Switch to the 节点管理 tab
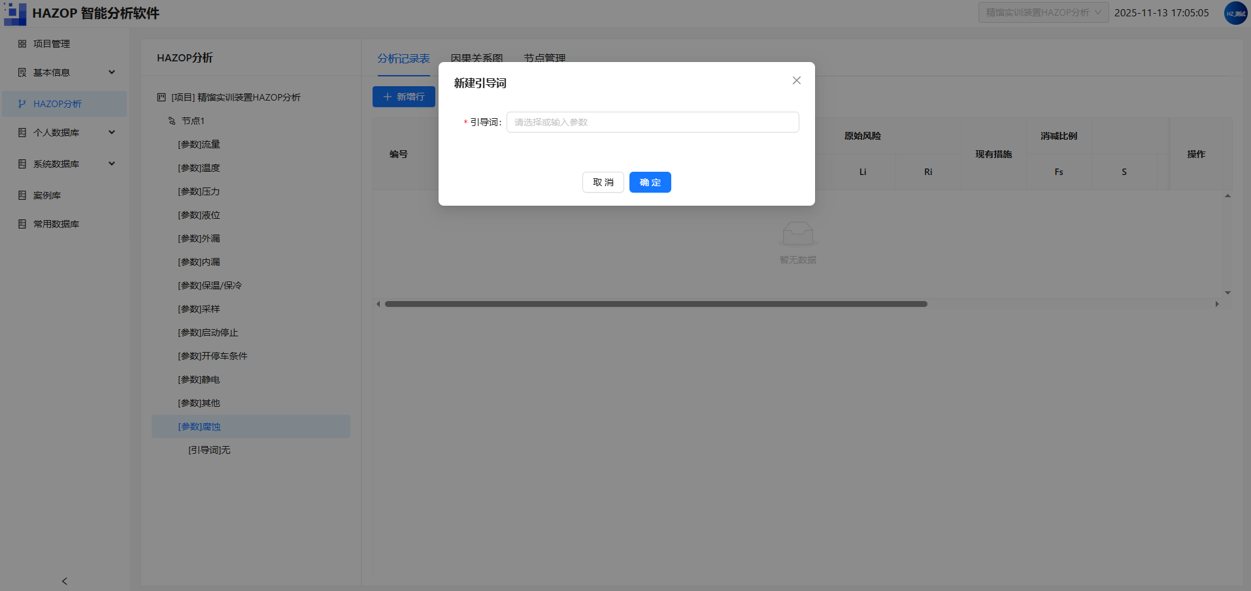1251x591 pixels. click(x=544, y=58)
